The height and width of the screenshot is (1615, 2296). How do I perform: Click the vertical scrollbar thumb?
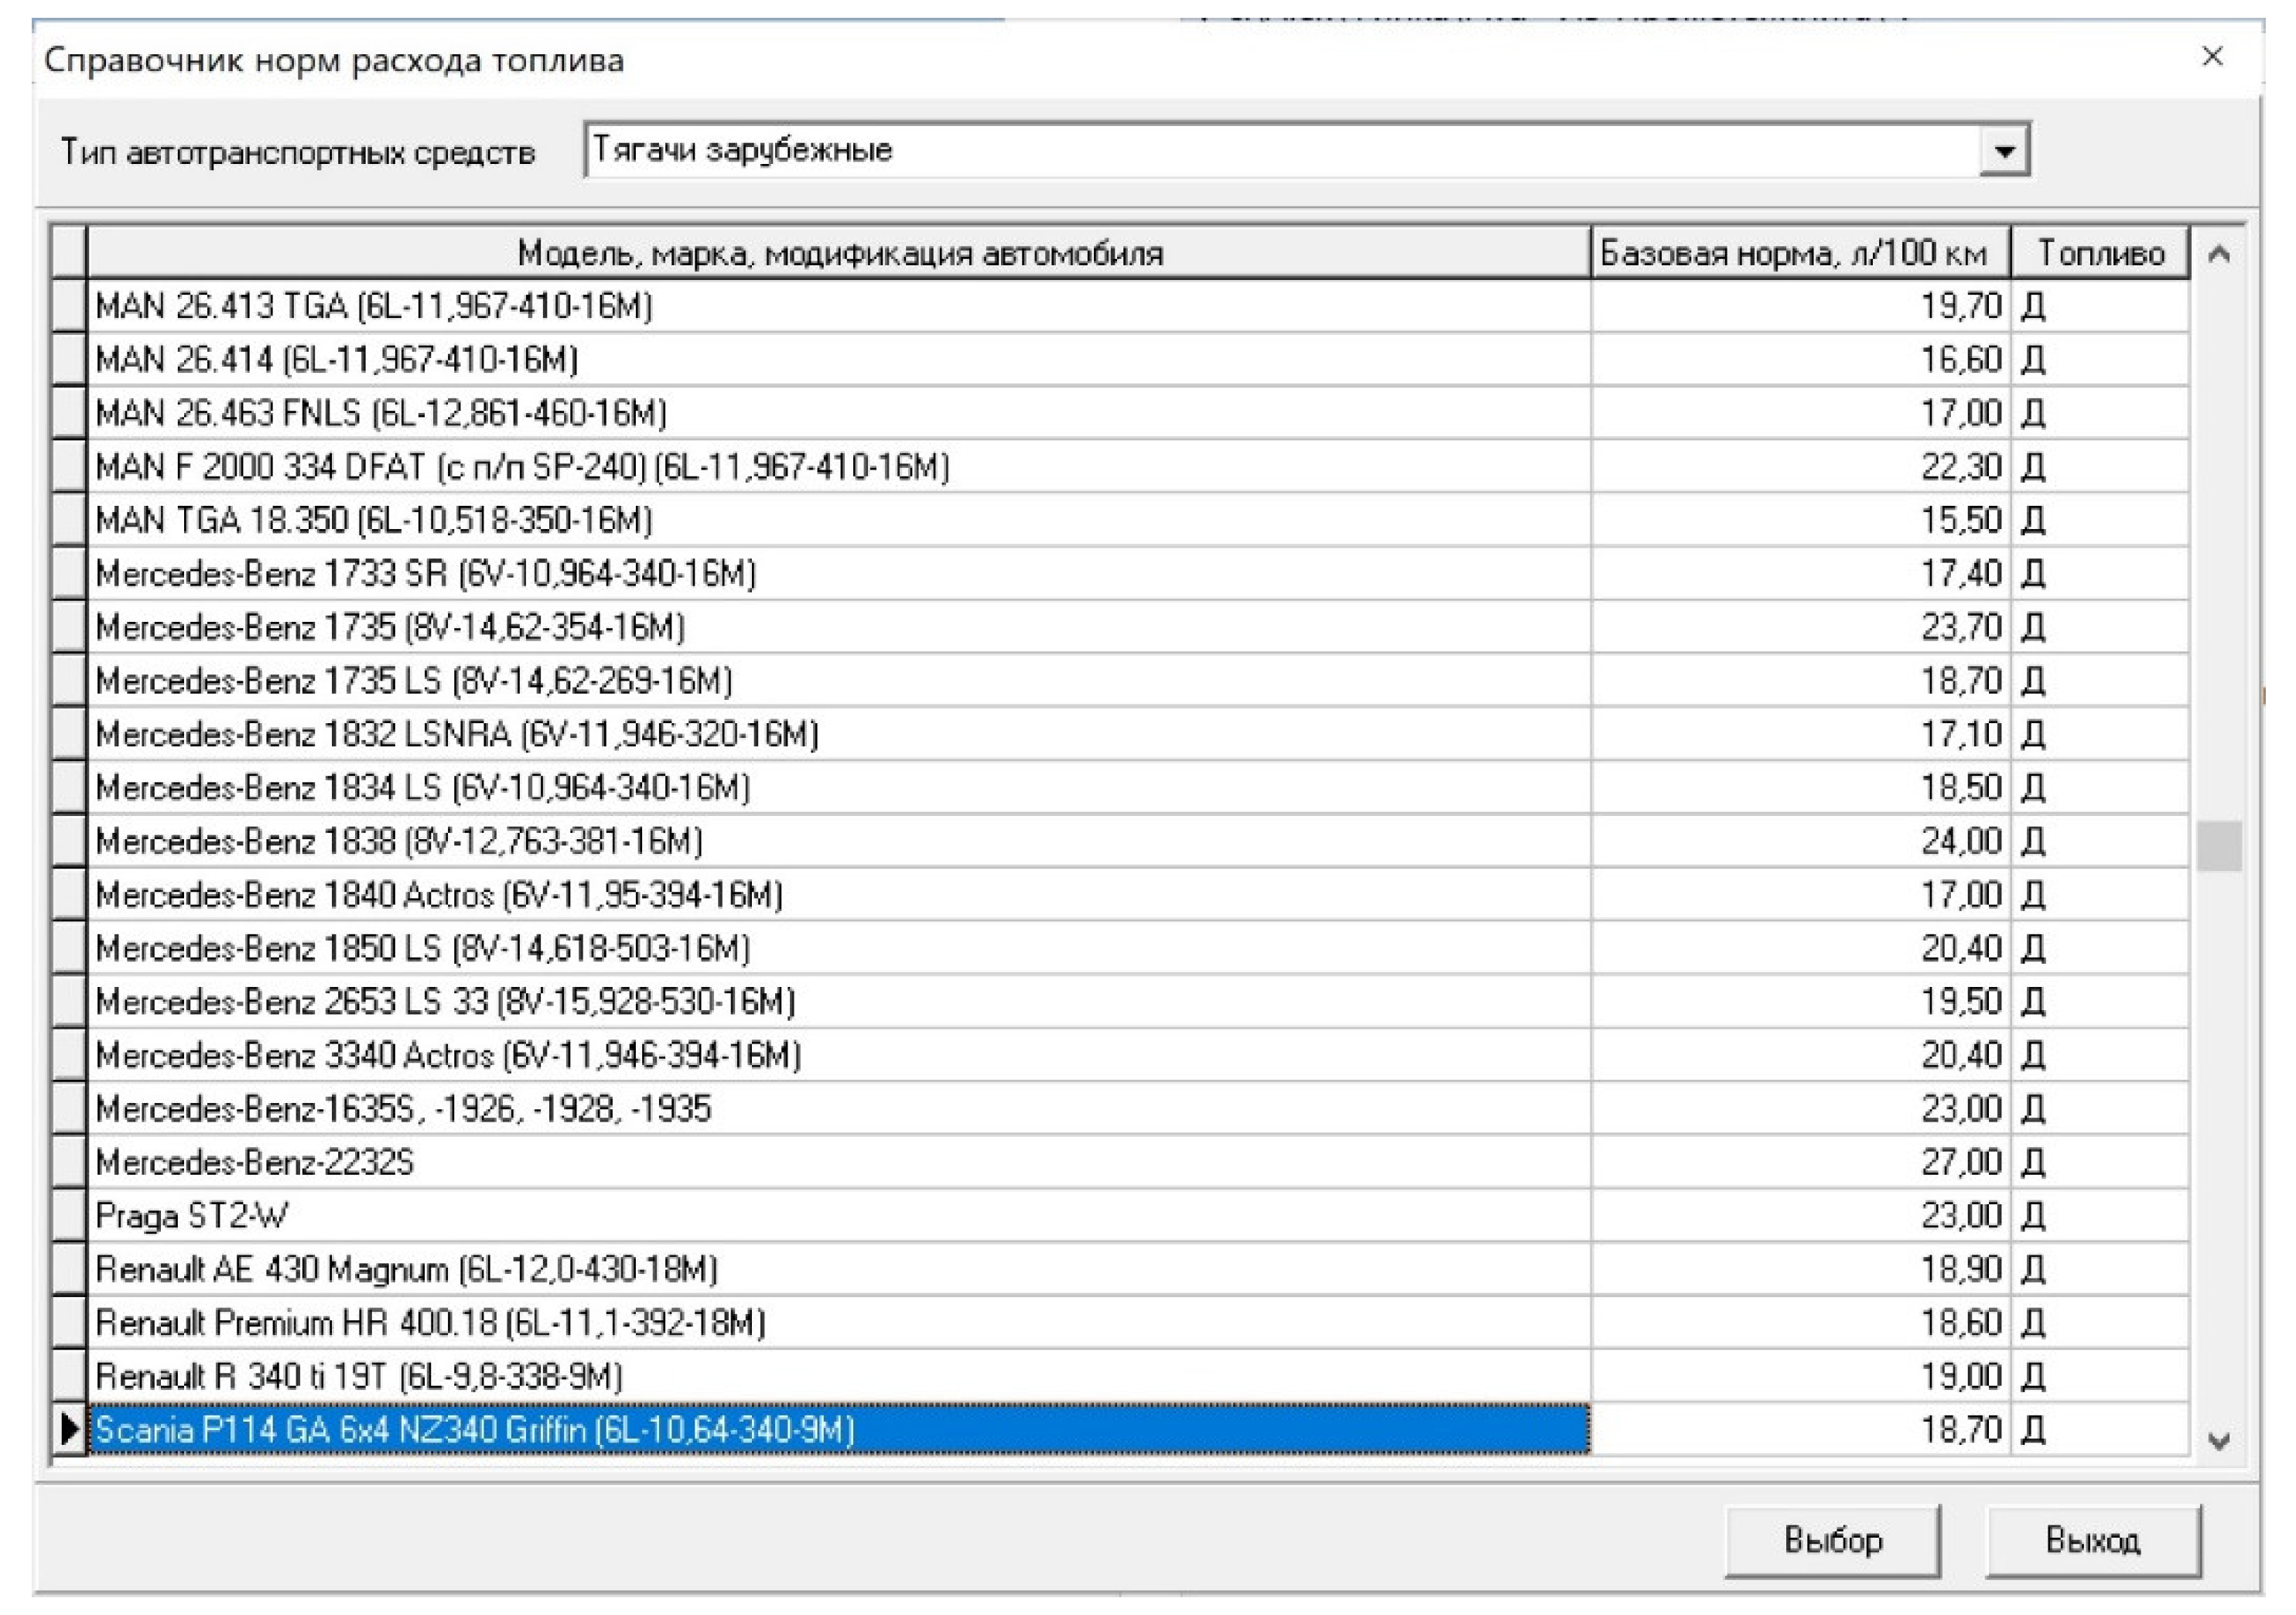click(2219, 846)
